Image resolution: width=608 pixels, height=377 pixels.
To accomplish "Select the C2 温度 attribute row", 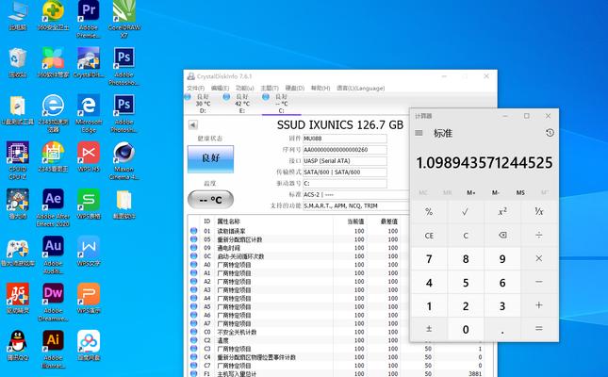I will (x=299, y=340).
